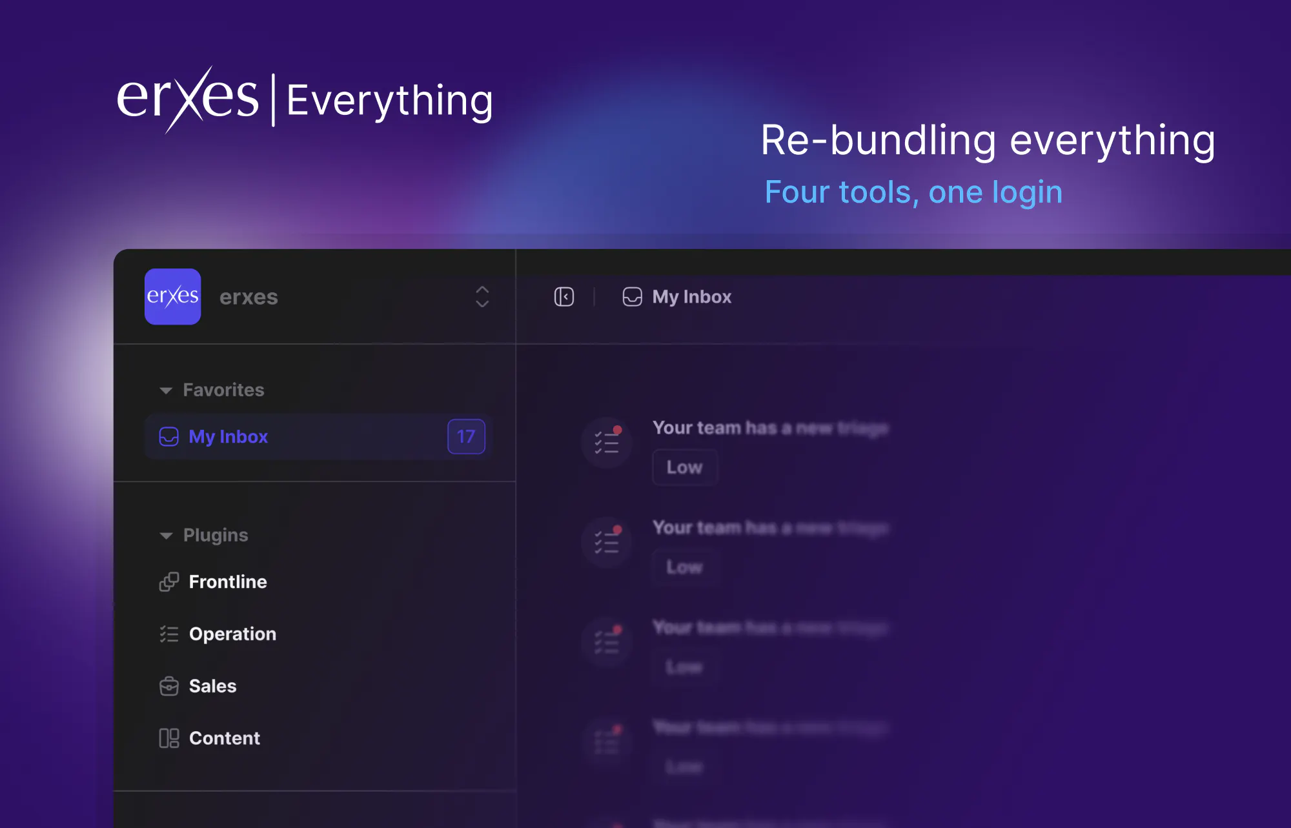Select the My Inbox header title
The height and width of the screenshot is (828, 1291).
pyautogui.click(x=692, y=297)
